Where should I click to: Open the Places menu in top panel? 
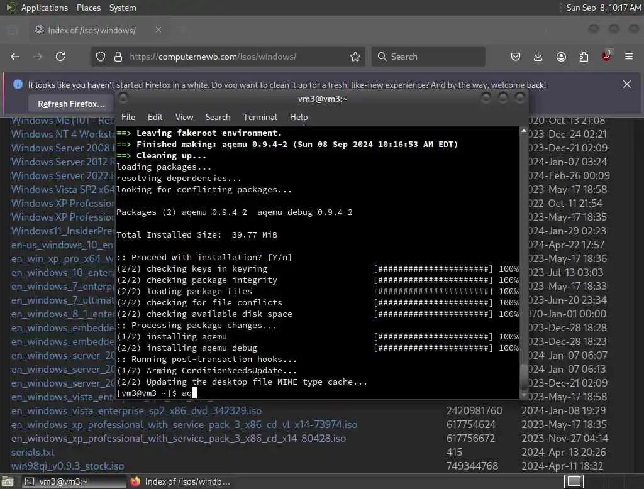click(x=88, y=8)
